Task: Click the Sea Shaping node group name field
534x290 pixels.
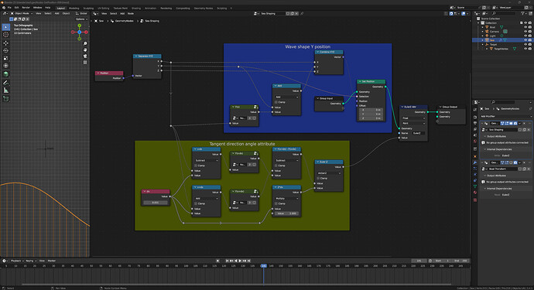Action: 272,14
